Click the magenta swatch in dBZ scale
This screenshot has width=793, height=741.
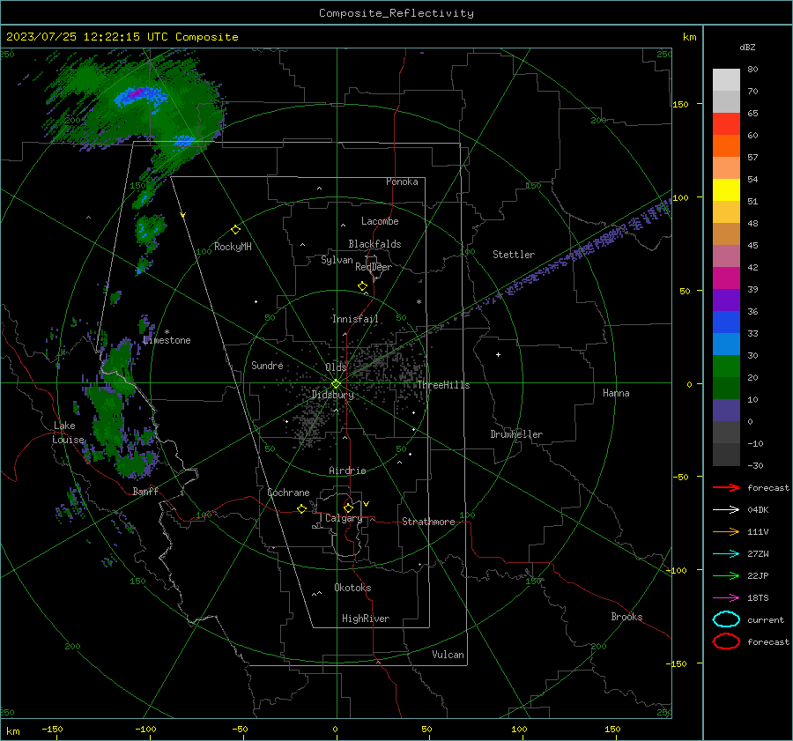click(726, 278)
